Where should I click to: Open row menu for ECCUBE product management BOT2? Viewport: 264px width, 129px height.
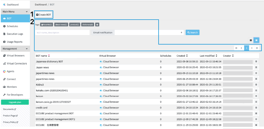tap(256, 119)
